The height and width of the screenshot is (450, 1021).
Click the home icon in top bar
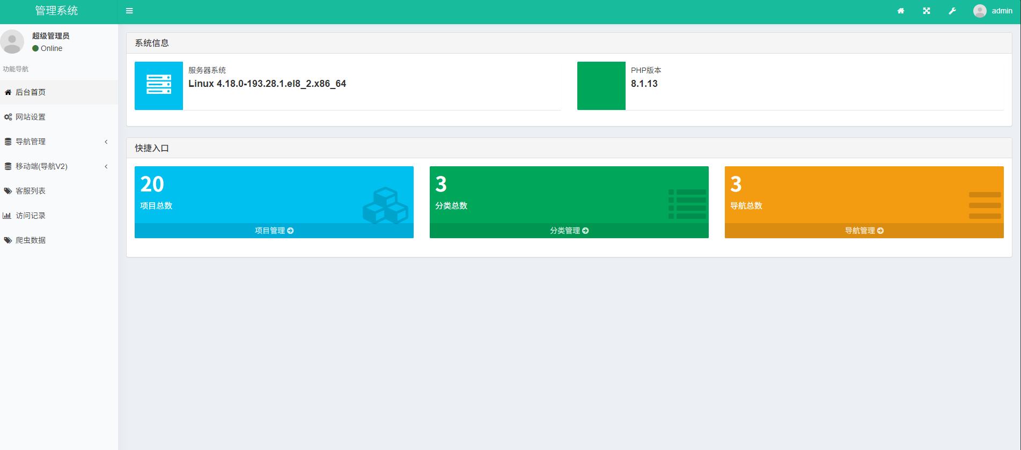(901, 11)
